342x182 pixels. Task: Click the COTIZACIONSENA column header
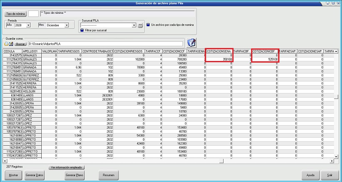point(219,51)
